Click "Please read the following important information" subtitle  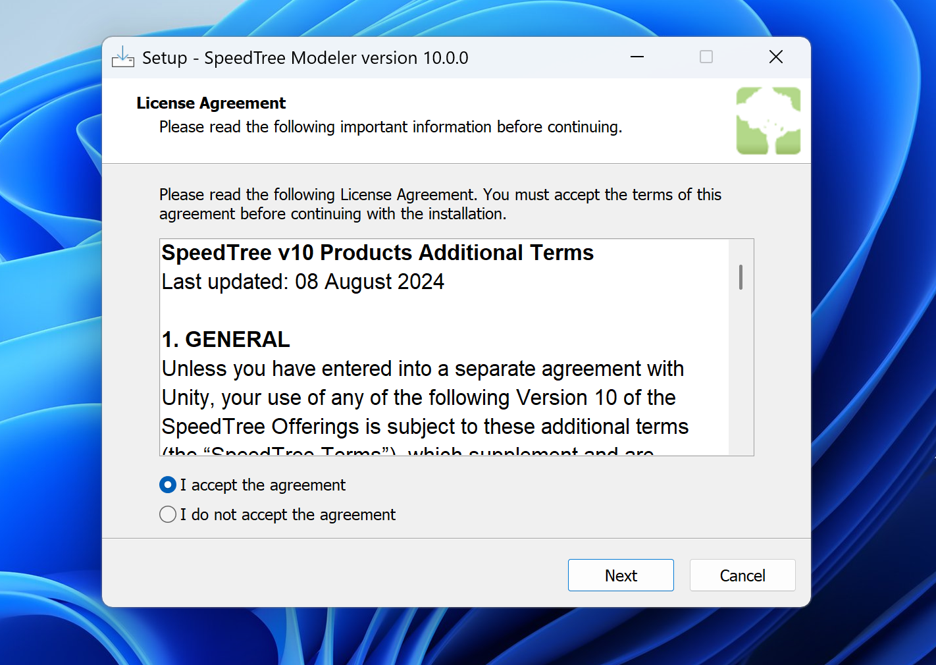click(390, 127)
